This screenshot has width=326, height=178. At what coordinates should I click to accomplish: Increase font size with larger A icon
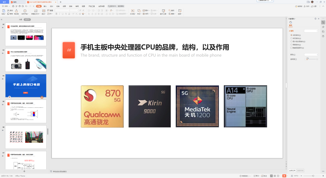tap(80, 10)
